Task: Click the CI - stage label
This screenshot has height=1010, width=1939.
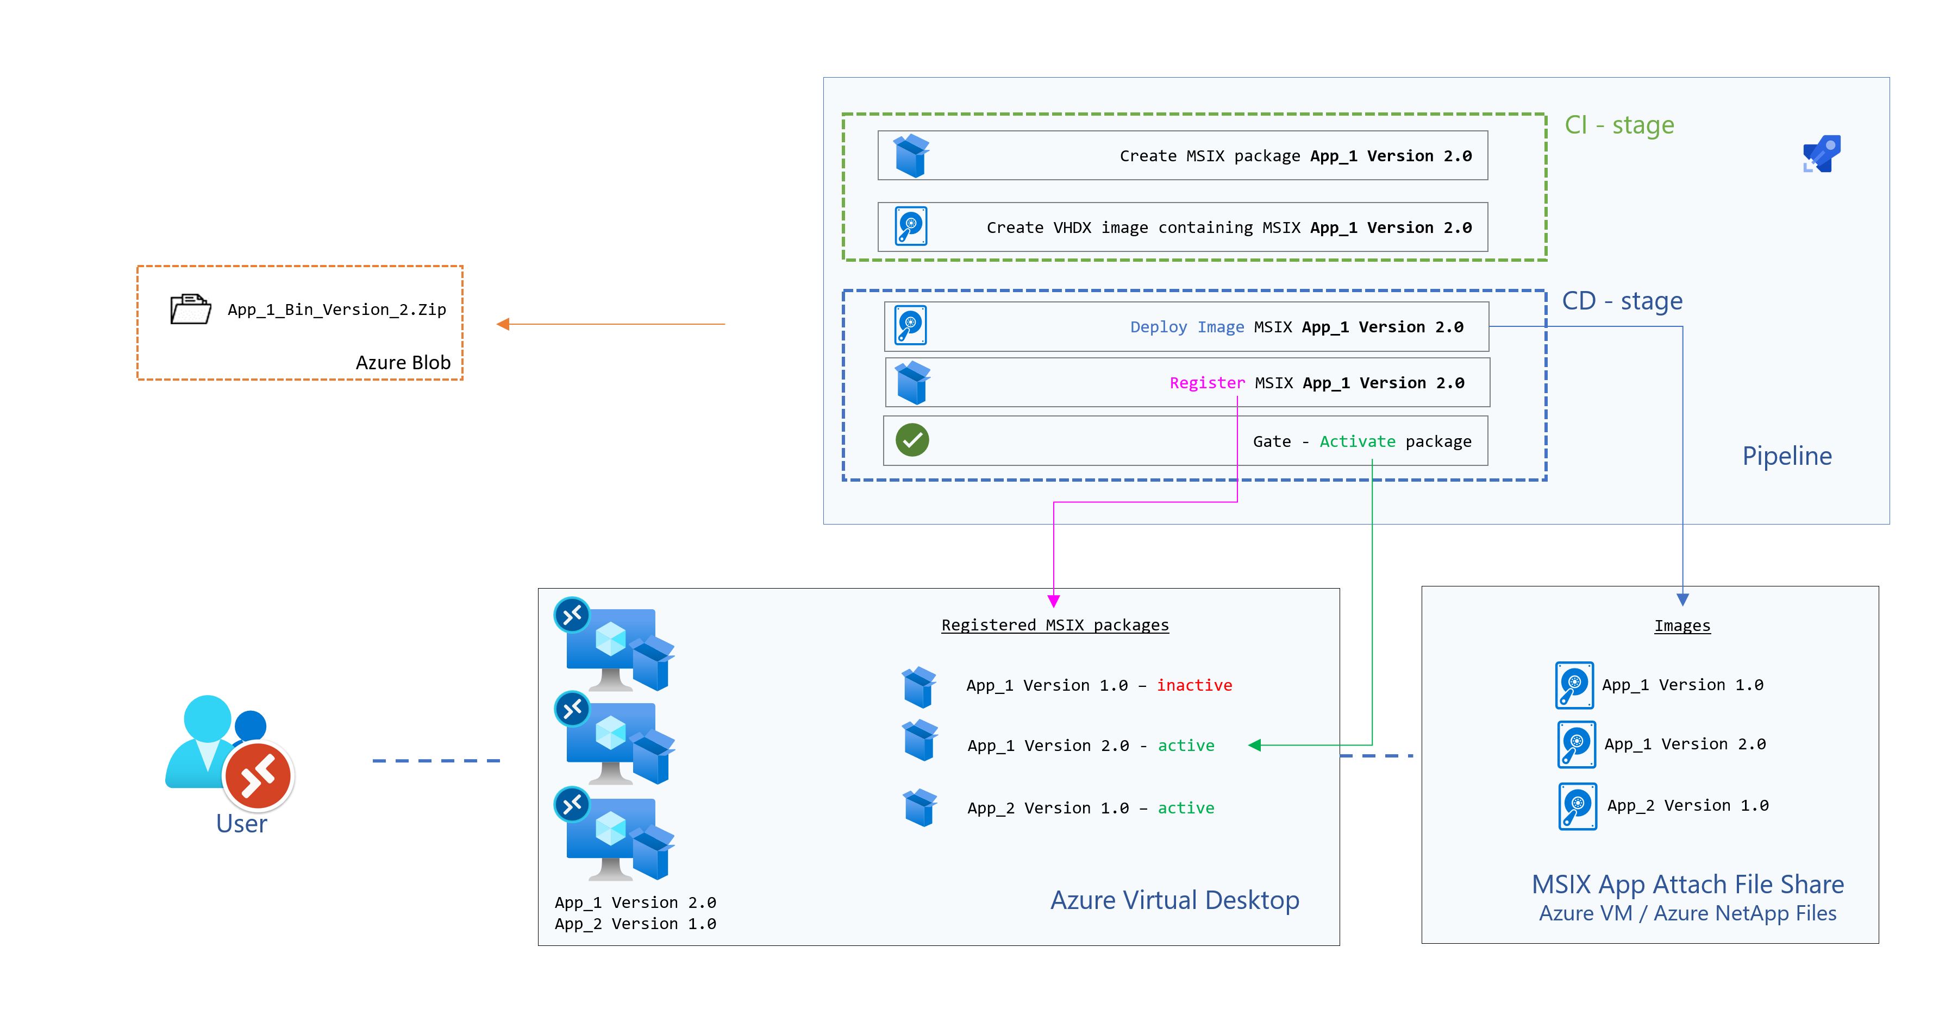Action: (1619, 125)
